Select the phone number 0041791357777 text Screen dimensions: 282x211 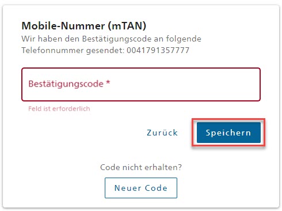158,50
